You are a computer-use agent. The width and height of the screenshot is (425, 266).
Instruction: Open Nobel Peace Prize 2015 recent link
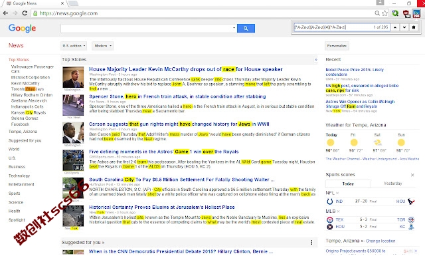355,72
